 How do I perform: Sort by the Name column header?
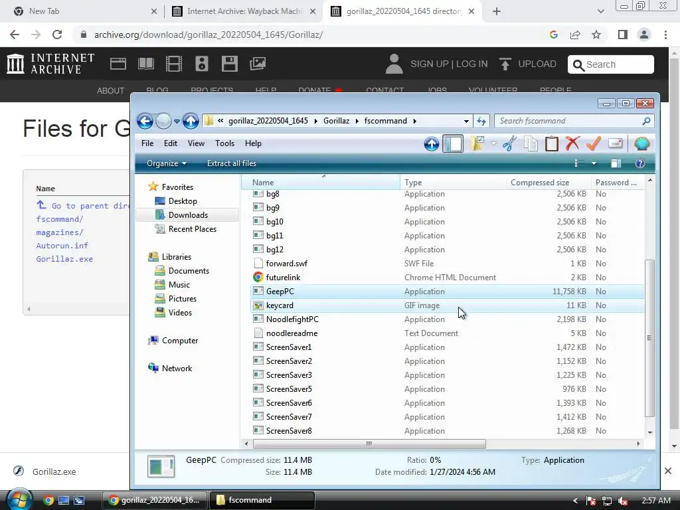[x=321, y=183]
